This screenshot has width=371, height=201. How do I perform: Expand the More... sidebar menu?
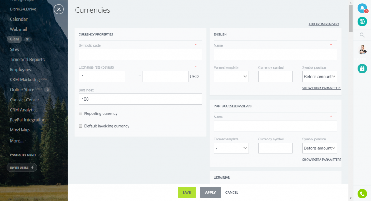[x=18, y=141]
